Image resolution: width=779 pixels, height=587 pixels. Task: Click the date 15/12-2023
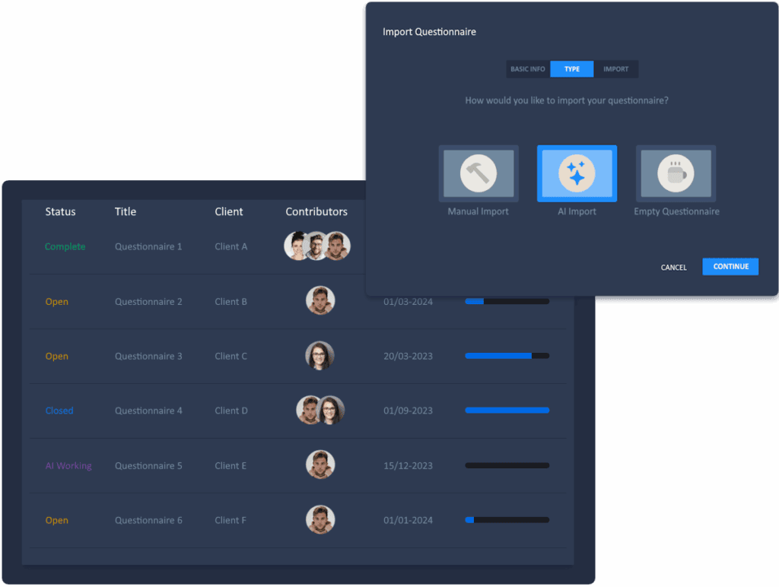(408, 466)
